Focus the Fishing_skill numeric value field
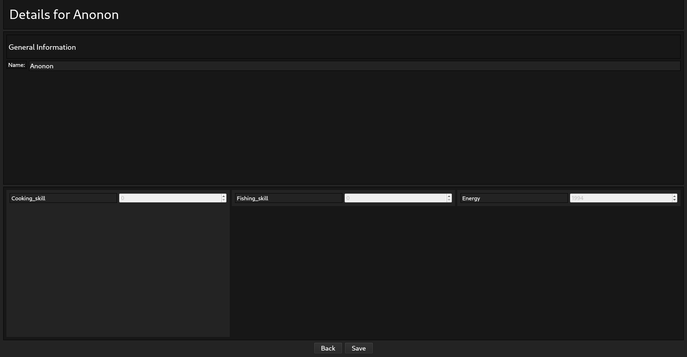The image size is (687, 357). coord(395,198)
